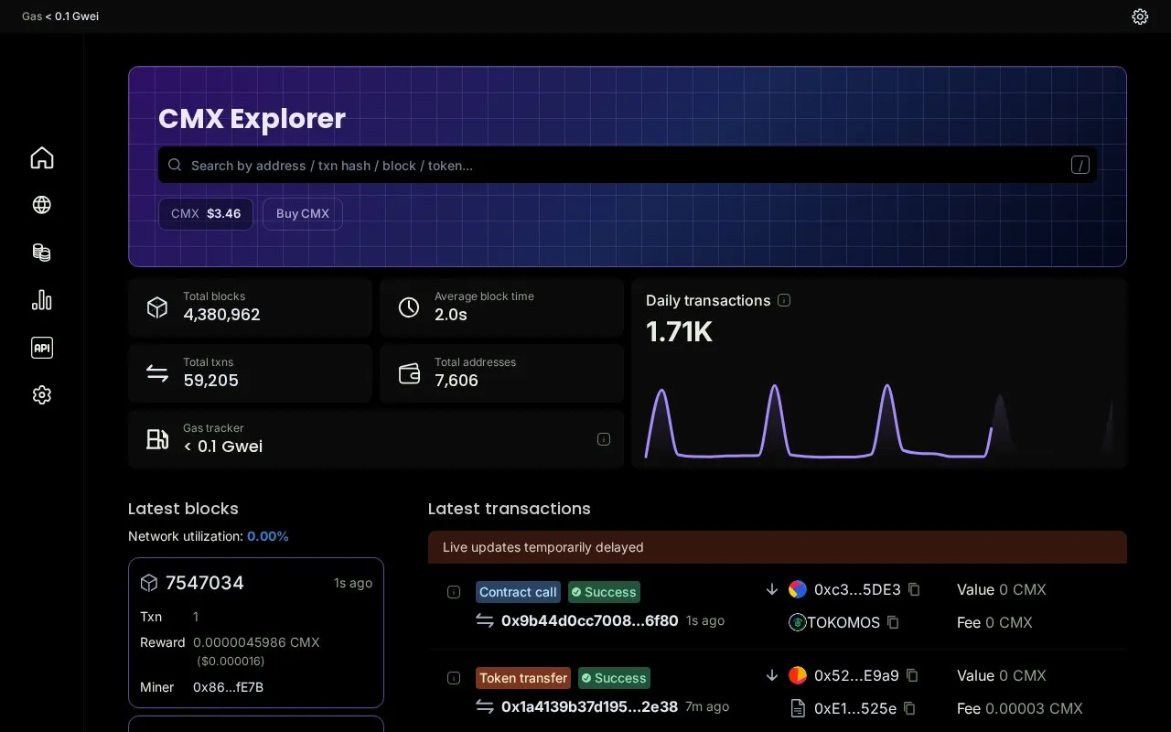Click the settings gear in the top bar
1171x732 pixels.
pos(1140,16)
